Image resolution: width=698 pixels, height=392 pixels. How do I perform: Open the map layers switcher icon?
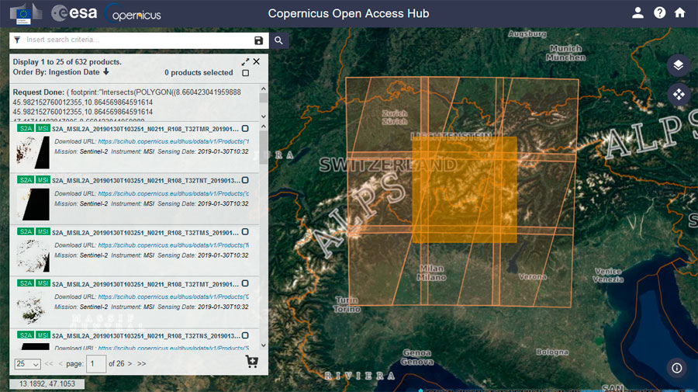pyautogui.click(x=678, y=65)
